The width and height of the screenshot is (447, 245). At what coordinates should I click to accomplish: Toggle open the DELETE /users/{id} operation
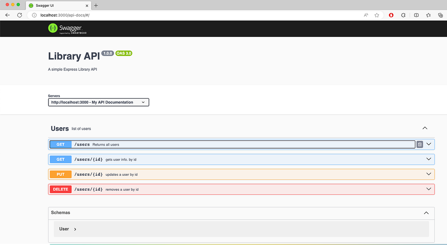point(428,189)
